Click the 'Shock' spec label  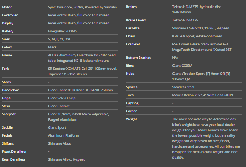click(7, 82)
